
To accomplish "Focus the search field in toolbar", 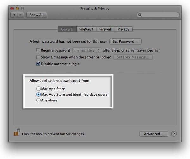I will 158,15.
